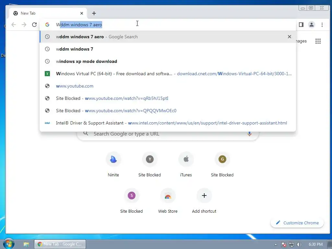Open the Intel Driver & Support Assistant suggestion

168,123
